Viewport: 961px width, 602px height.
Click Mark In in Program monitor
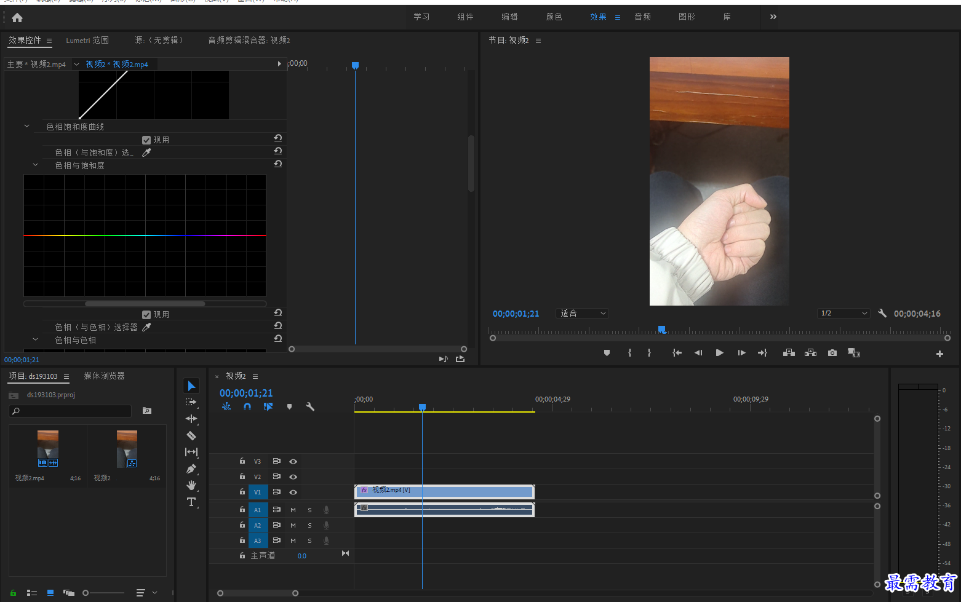coord(629,353)
